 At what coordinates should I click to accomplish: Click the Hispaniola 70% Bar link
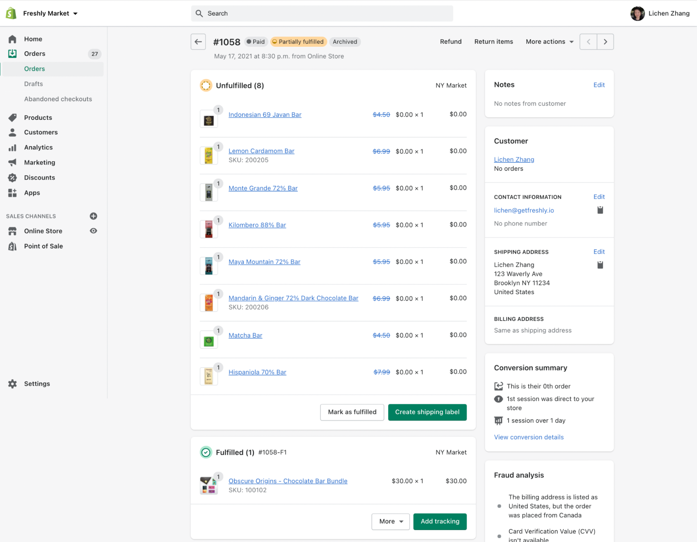258,373
